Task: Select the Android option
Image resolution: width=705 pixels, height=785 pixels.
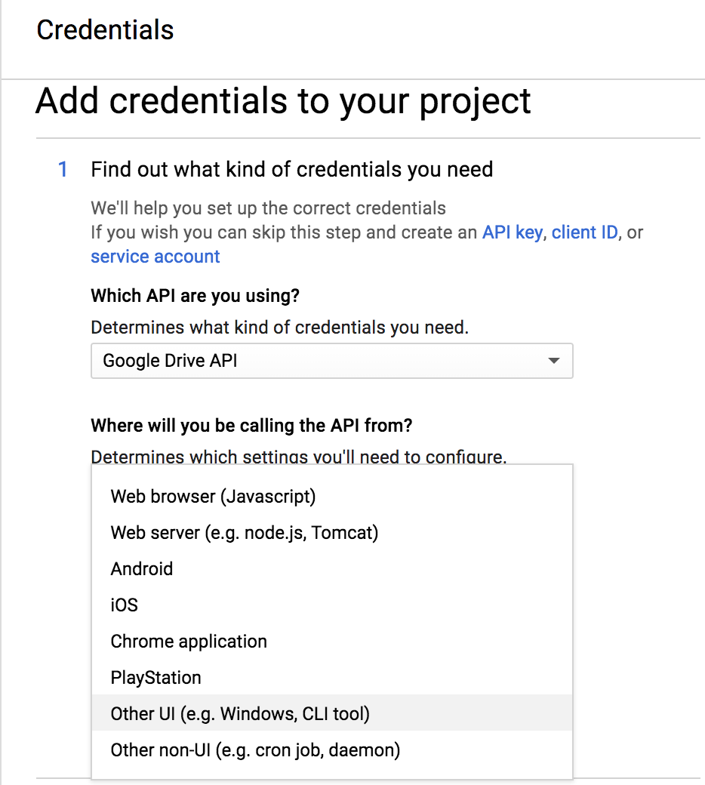Action: [x=331, y=569]
